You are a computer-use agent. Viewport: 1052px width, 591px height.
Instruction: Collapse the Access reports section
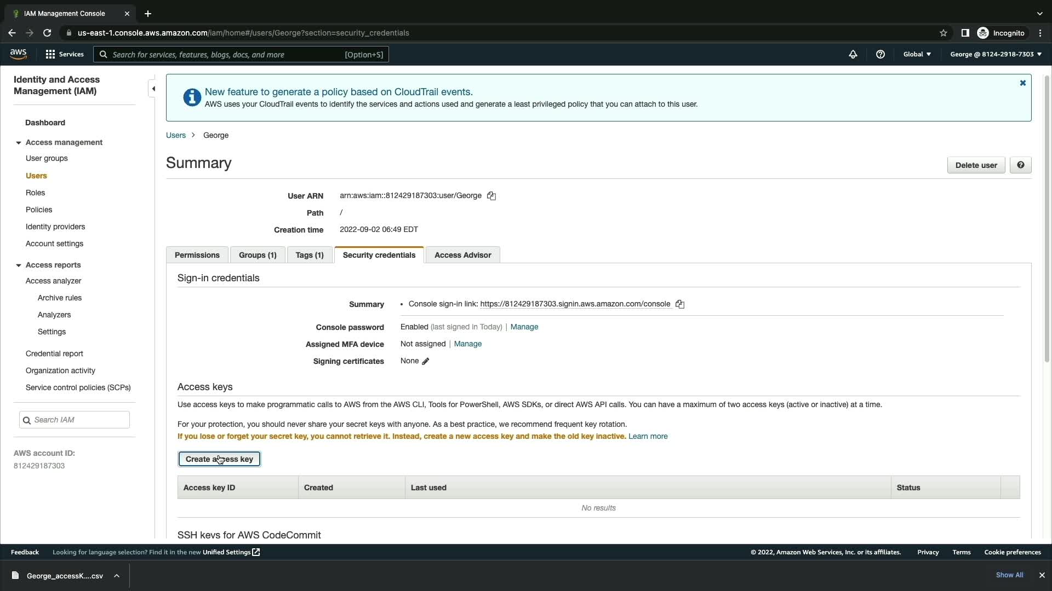pos(19,265)
